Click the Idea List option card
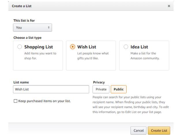The height and width of the screenshot is (135, 192). 144,55
